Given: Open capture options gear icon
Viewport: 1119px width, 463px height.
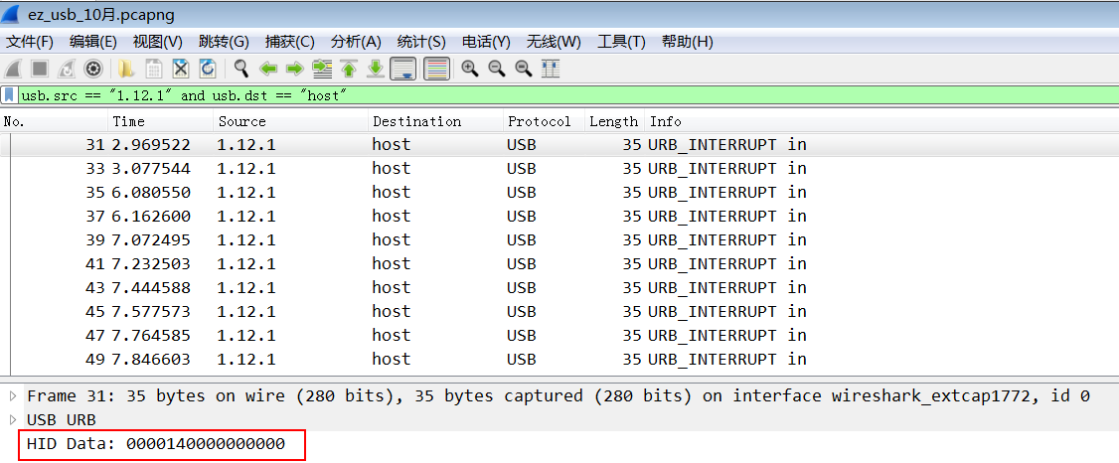Looking at the screenshot, I should 92,70.
